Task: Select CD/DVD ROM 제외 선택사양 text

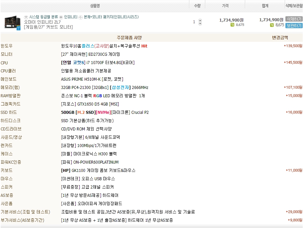Action: tap(86, 129)
